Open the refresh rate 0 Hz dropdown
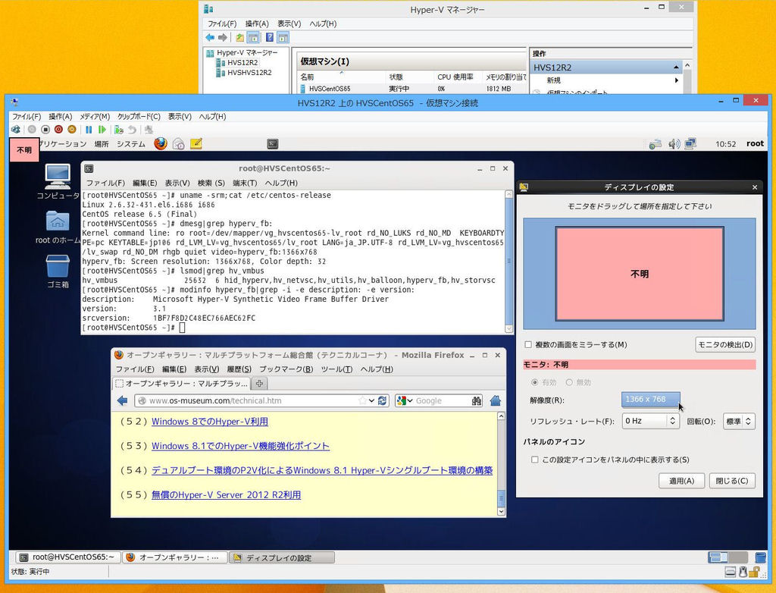776x593 pixels. [x=650, y=421]
